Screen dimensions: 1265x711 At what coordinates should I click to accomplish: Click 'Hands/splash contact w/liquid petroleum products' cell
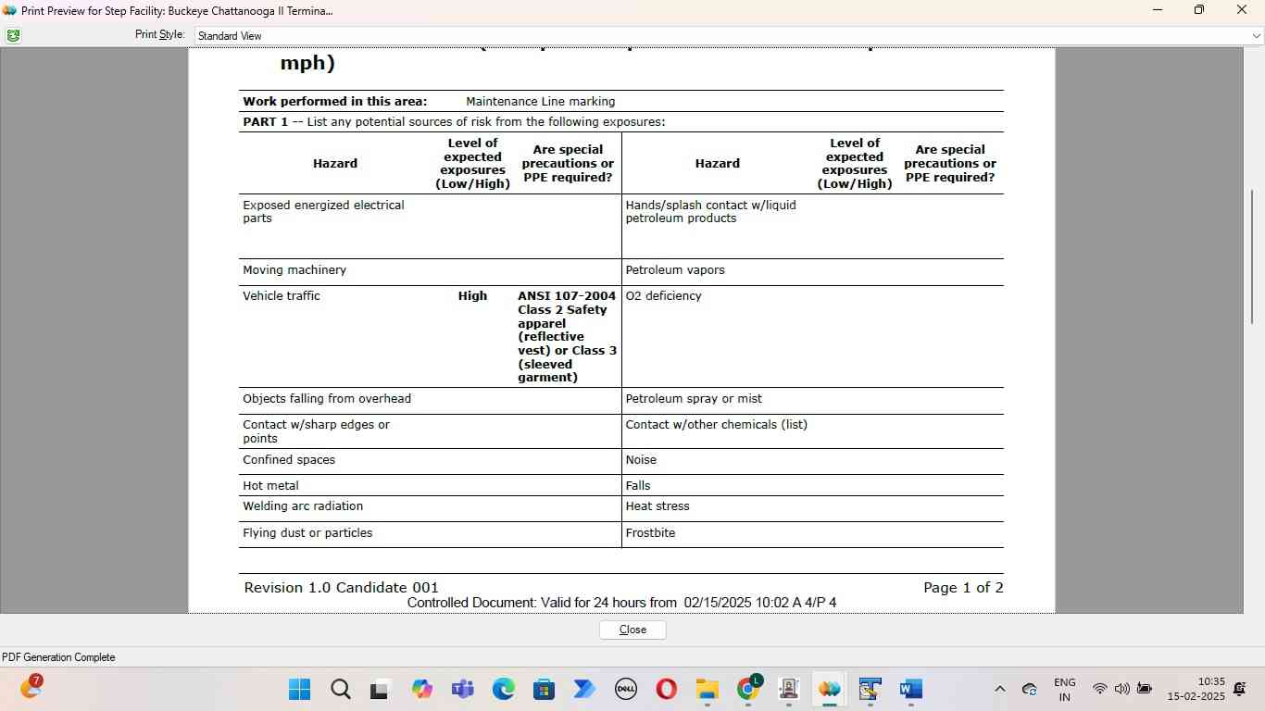click(710, 212)
